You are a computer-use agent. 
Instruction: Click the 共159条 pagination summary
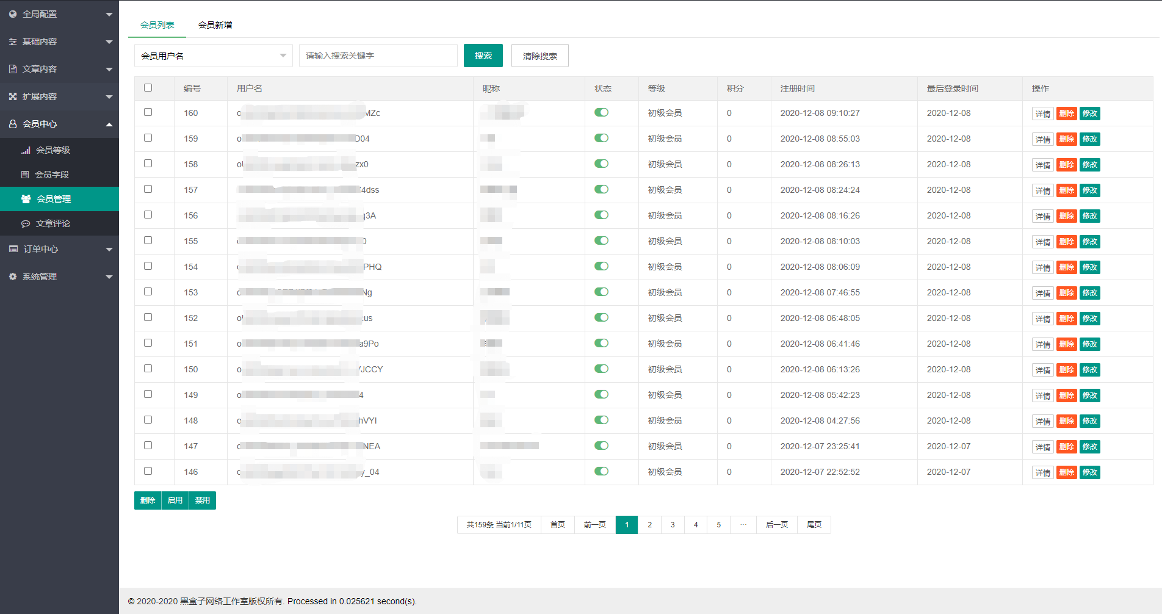point(499,525)
